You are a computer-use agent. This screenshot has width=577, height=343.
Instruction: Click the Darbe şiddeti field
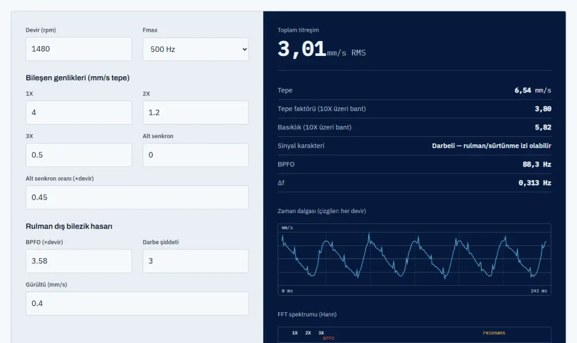click(x=196, y=261)
